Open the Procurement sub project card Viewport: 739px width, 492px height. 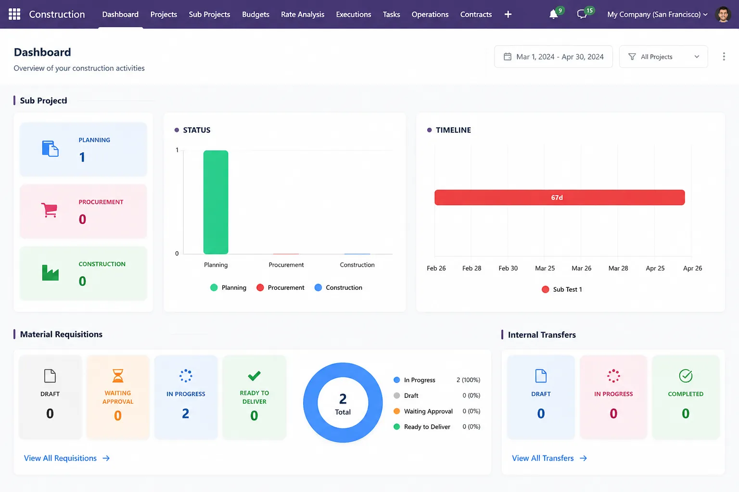tap(83, 211)
